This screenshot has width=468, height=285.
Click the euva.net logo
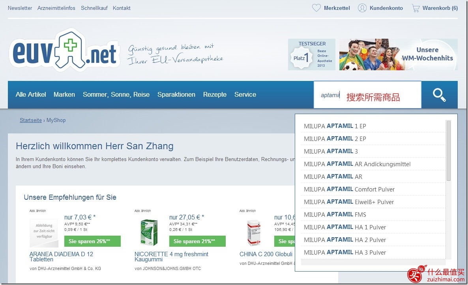[x=64, y=50]
